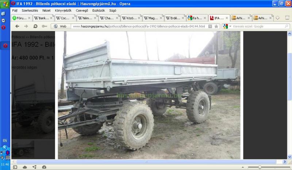This screenshot has height=170, width=292.
Task: Click the EN language indicator
Action: tap(5, 141)
